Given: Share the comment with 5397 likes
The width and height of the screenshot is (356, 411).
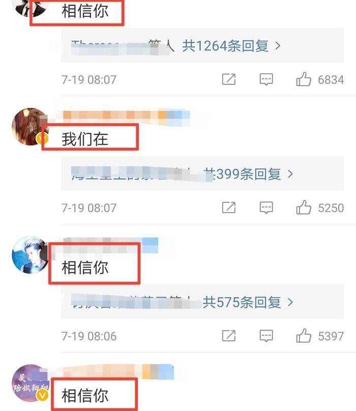Looking at the screenshot, I should coord(228,336).
